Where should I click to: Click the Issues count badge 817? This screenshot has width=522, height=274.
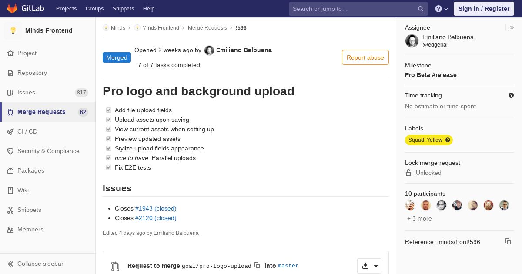pyautogui.click(x=81, y=93)
